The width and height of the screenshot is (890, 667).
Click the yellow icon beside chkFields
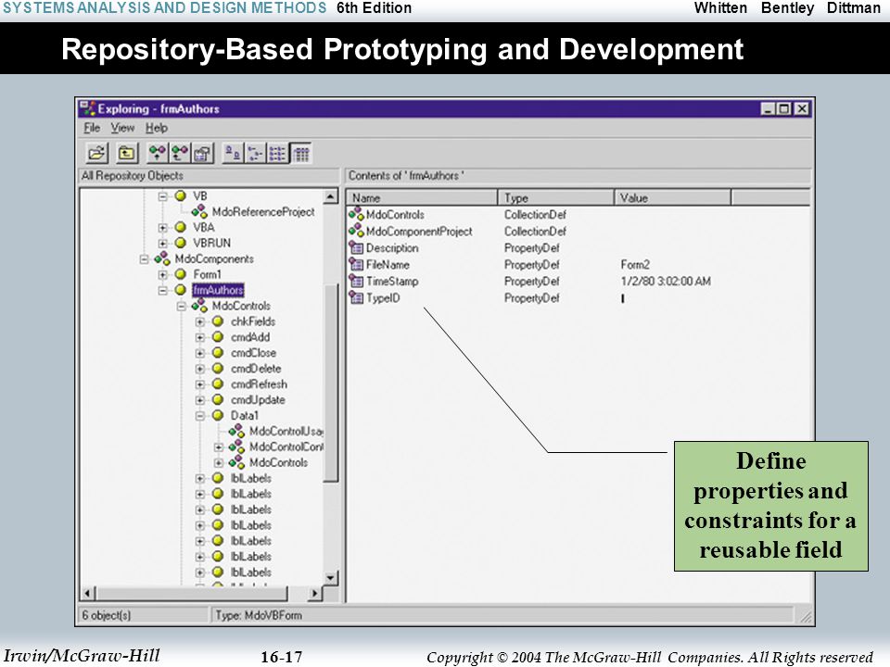[217, 321]
